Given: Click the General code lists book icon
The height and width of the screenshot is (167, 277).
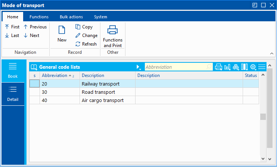Looking at the screenshot, I should pos(34,67).
